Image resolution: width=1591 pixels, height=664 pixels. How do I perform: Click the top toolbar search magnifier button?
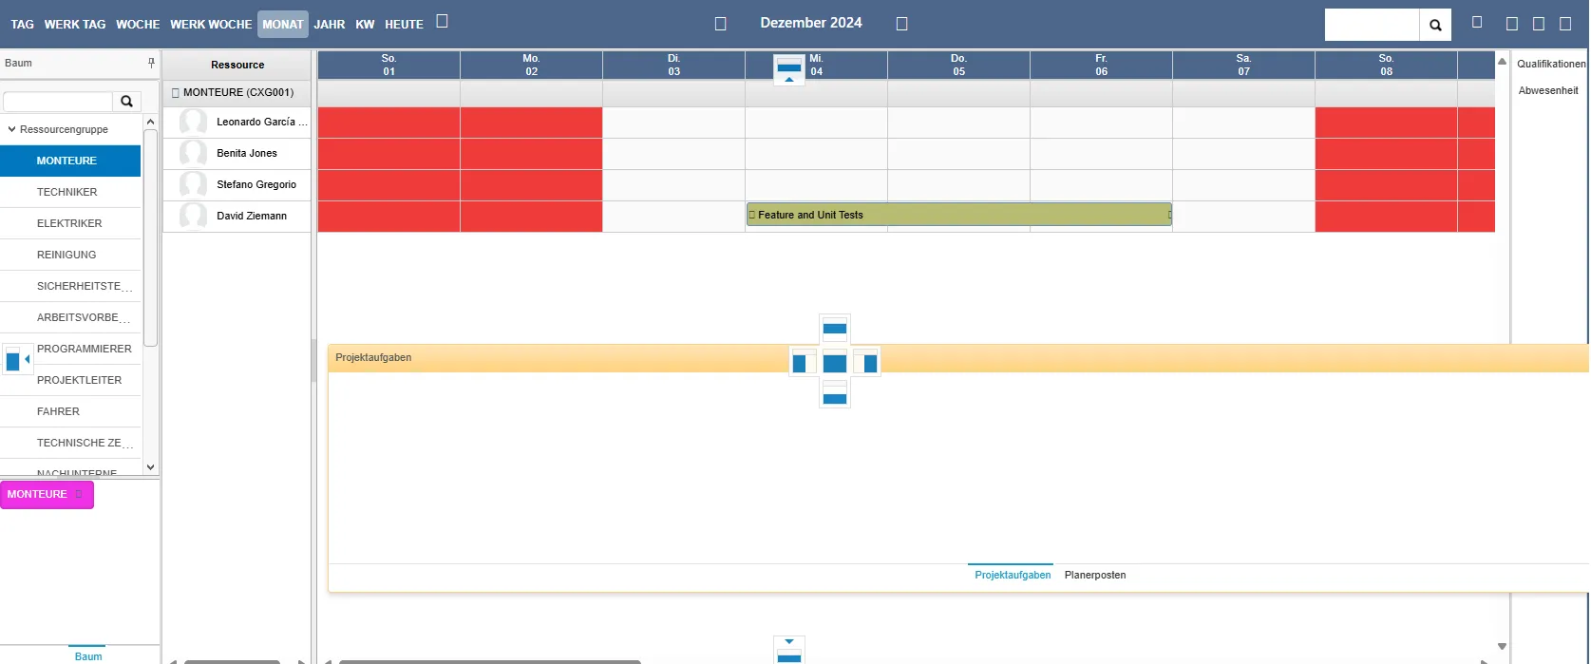click(x=1434, y=25)
